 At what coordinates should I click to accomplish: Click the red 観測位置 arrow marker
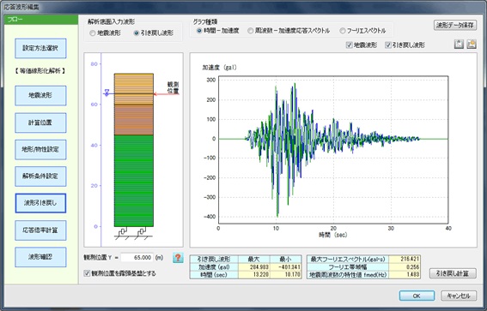pos(167,94)
